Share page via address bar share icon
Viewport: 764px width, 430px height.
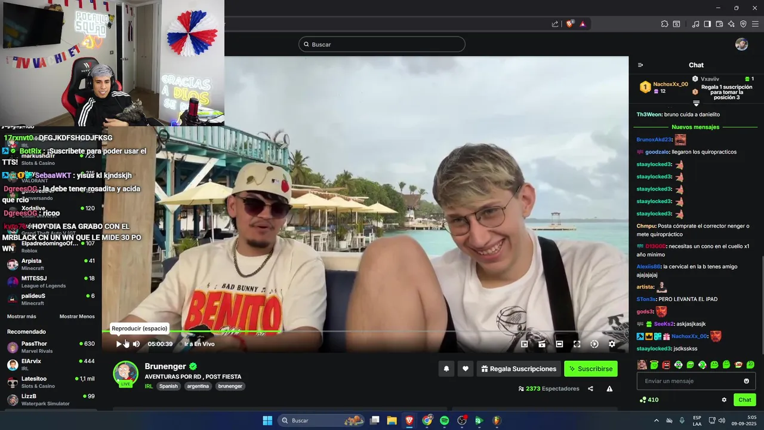(x=555, y=24)
